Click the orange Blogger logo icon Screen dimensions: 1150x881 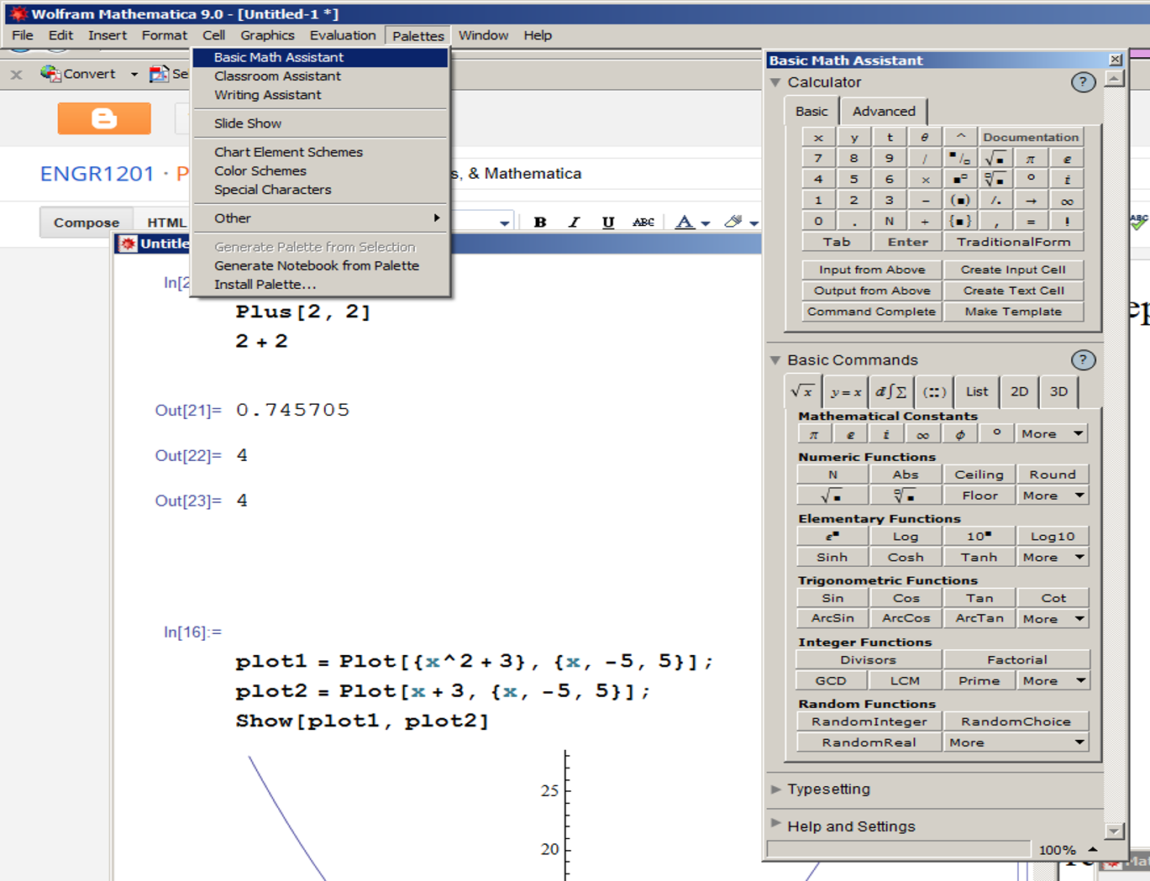[104, 118]
